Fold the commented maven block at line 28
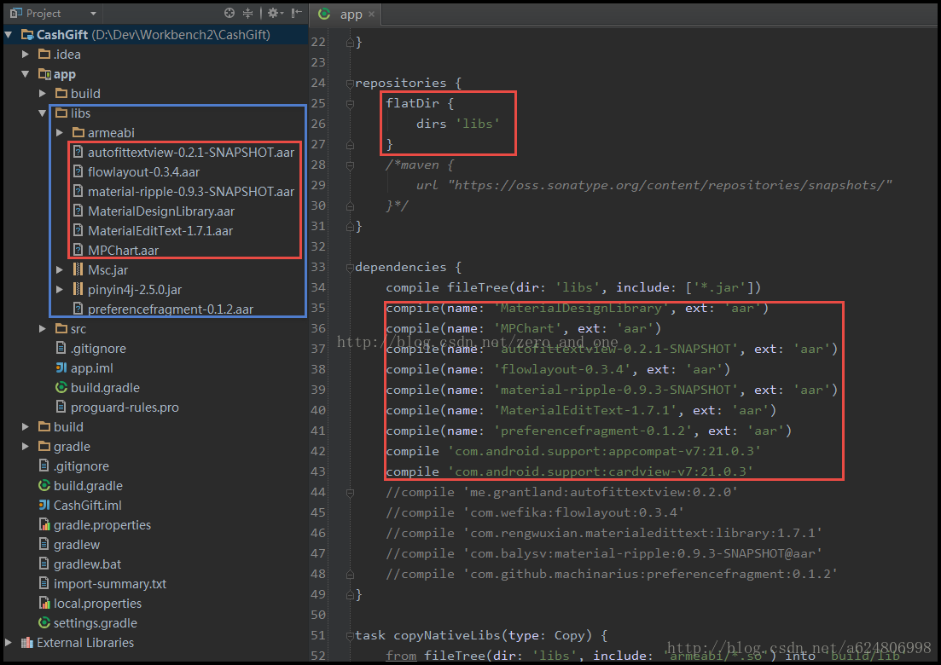941x665 pixels. (350, 165)
